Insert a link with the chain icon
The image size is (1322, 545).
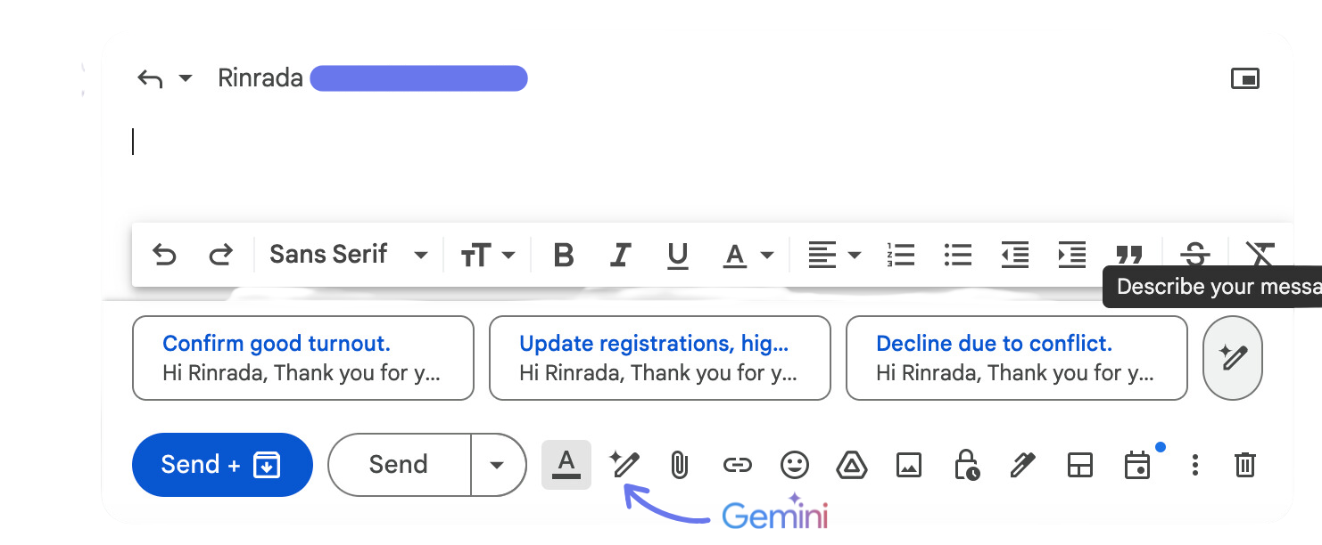coord(737,465)
